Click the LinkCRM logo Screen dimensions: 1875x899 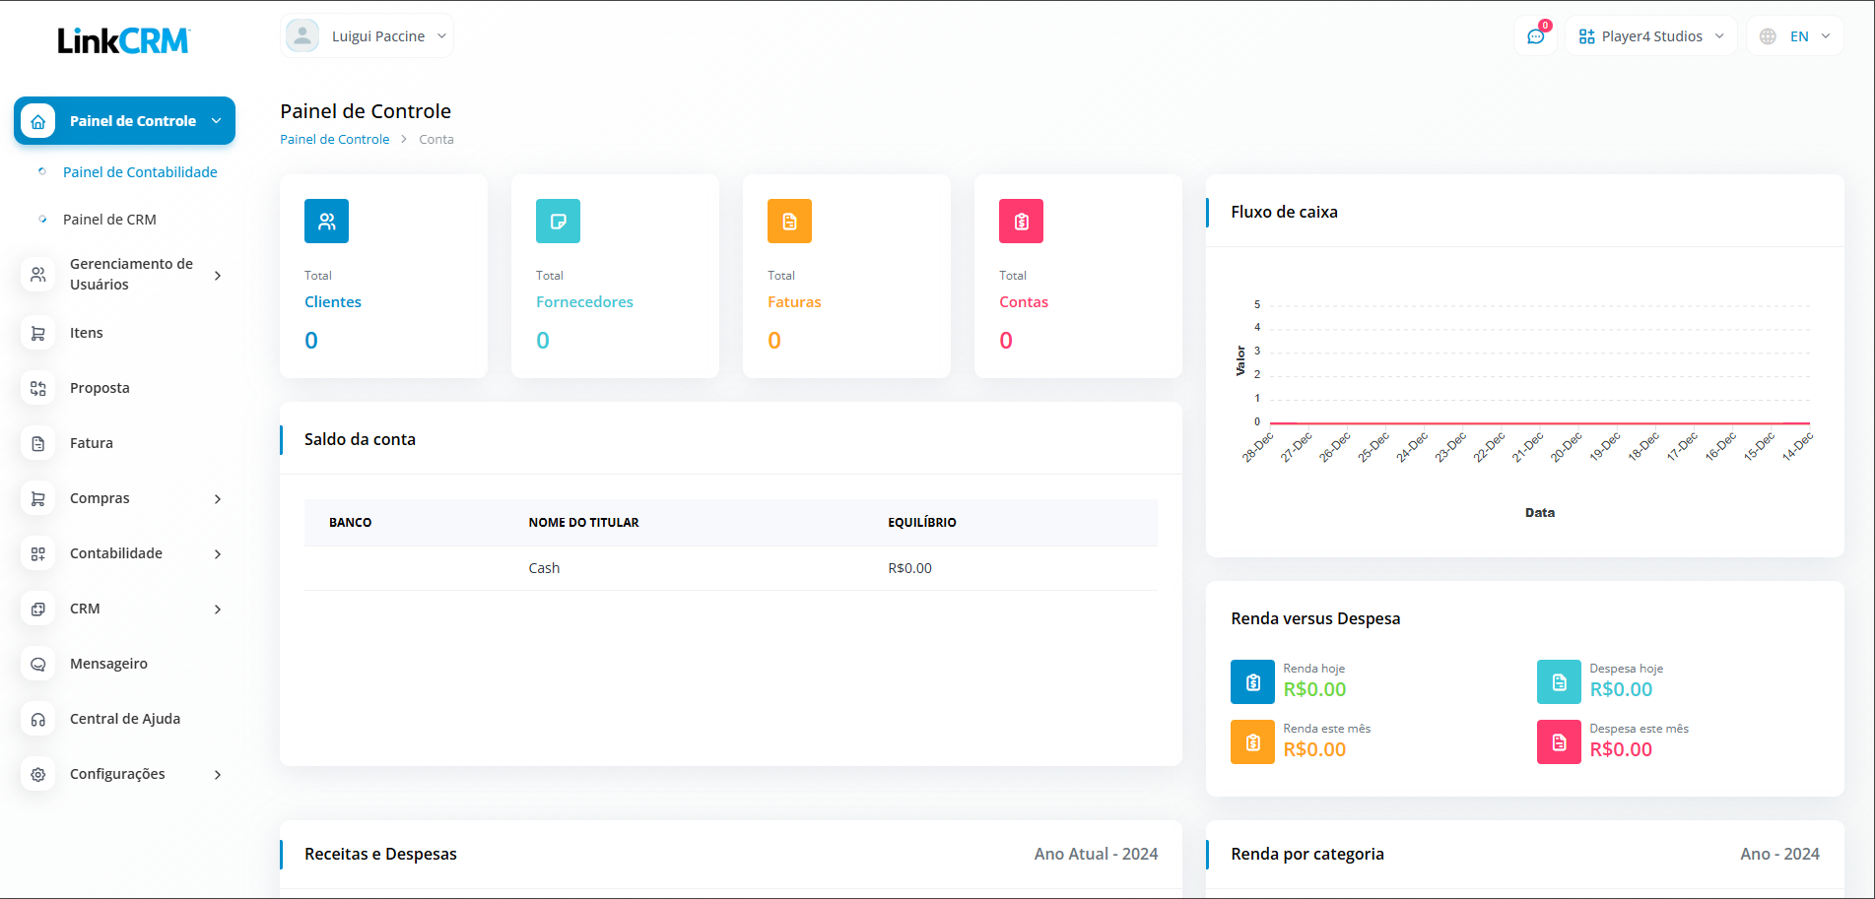123,40
